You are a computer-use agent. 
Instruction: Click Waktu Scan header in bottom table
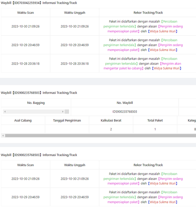tap(26, 165)
